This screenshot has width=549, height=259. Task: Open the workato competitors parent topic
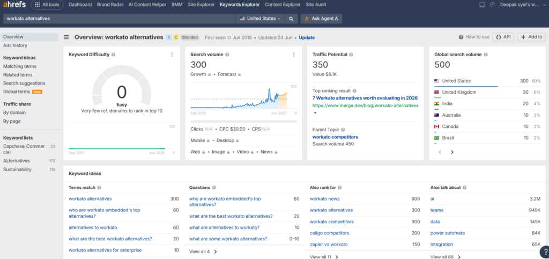335,137
